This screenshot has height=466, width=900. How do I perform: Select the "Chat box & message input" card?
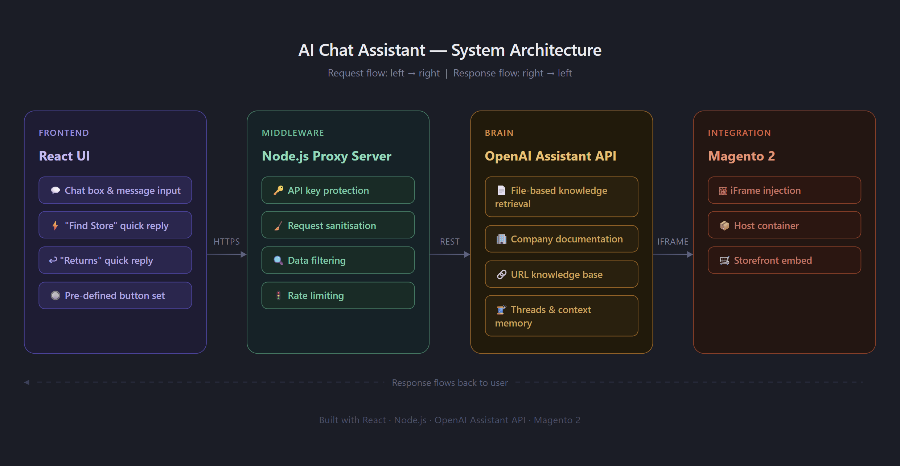[x=115, y=190]
